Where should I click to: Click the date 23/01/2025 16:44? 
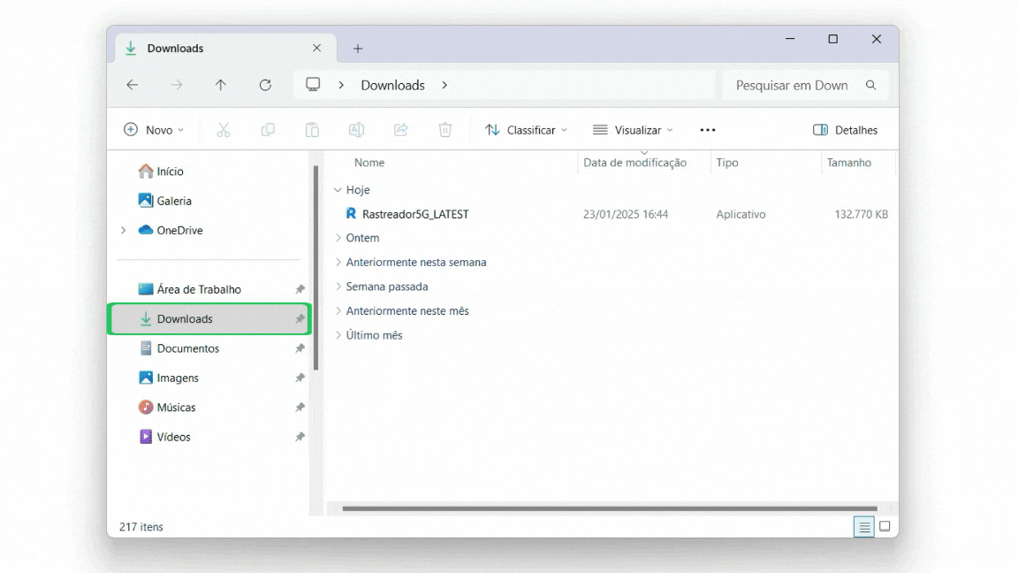(626, 214)
